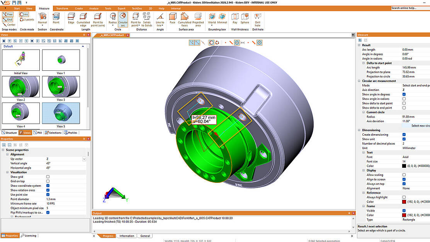430x242 pixels.
Task: Toggle Show angle in degrees checkbox
Action: [404, 94]
